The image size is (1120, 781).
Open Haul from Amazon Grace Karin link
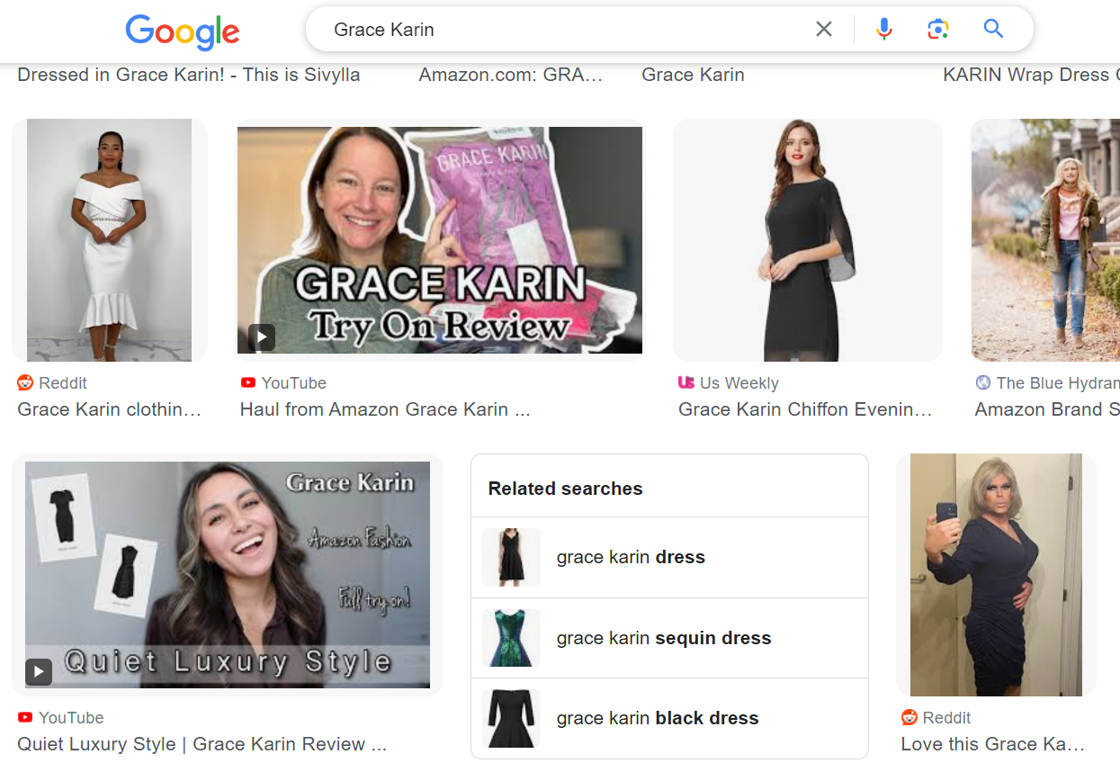pyautogui.click(x=384, y=409)
